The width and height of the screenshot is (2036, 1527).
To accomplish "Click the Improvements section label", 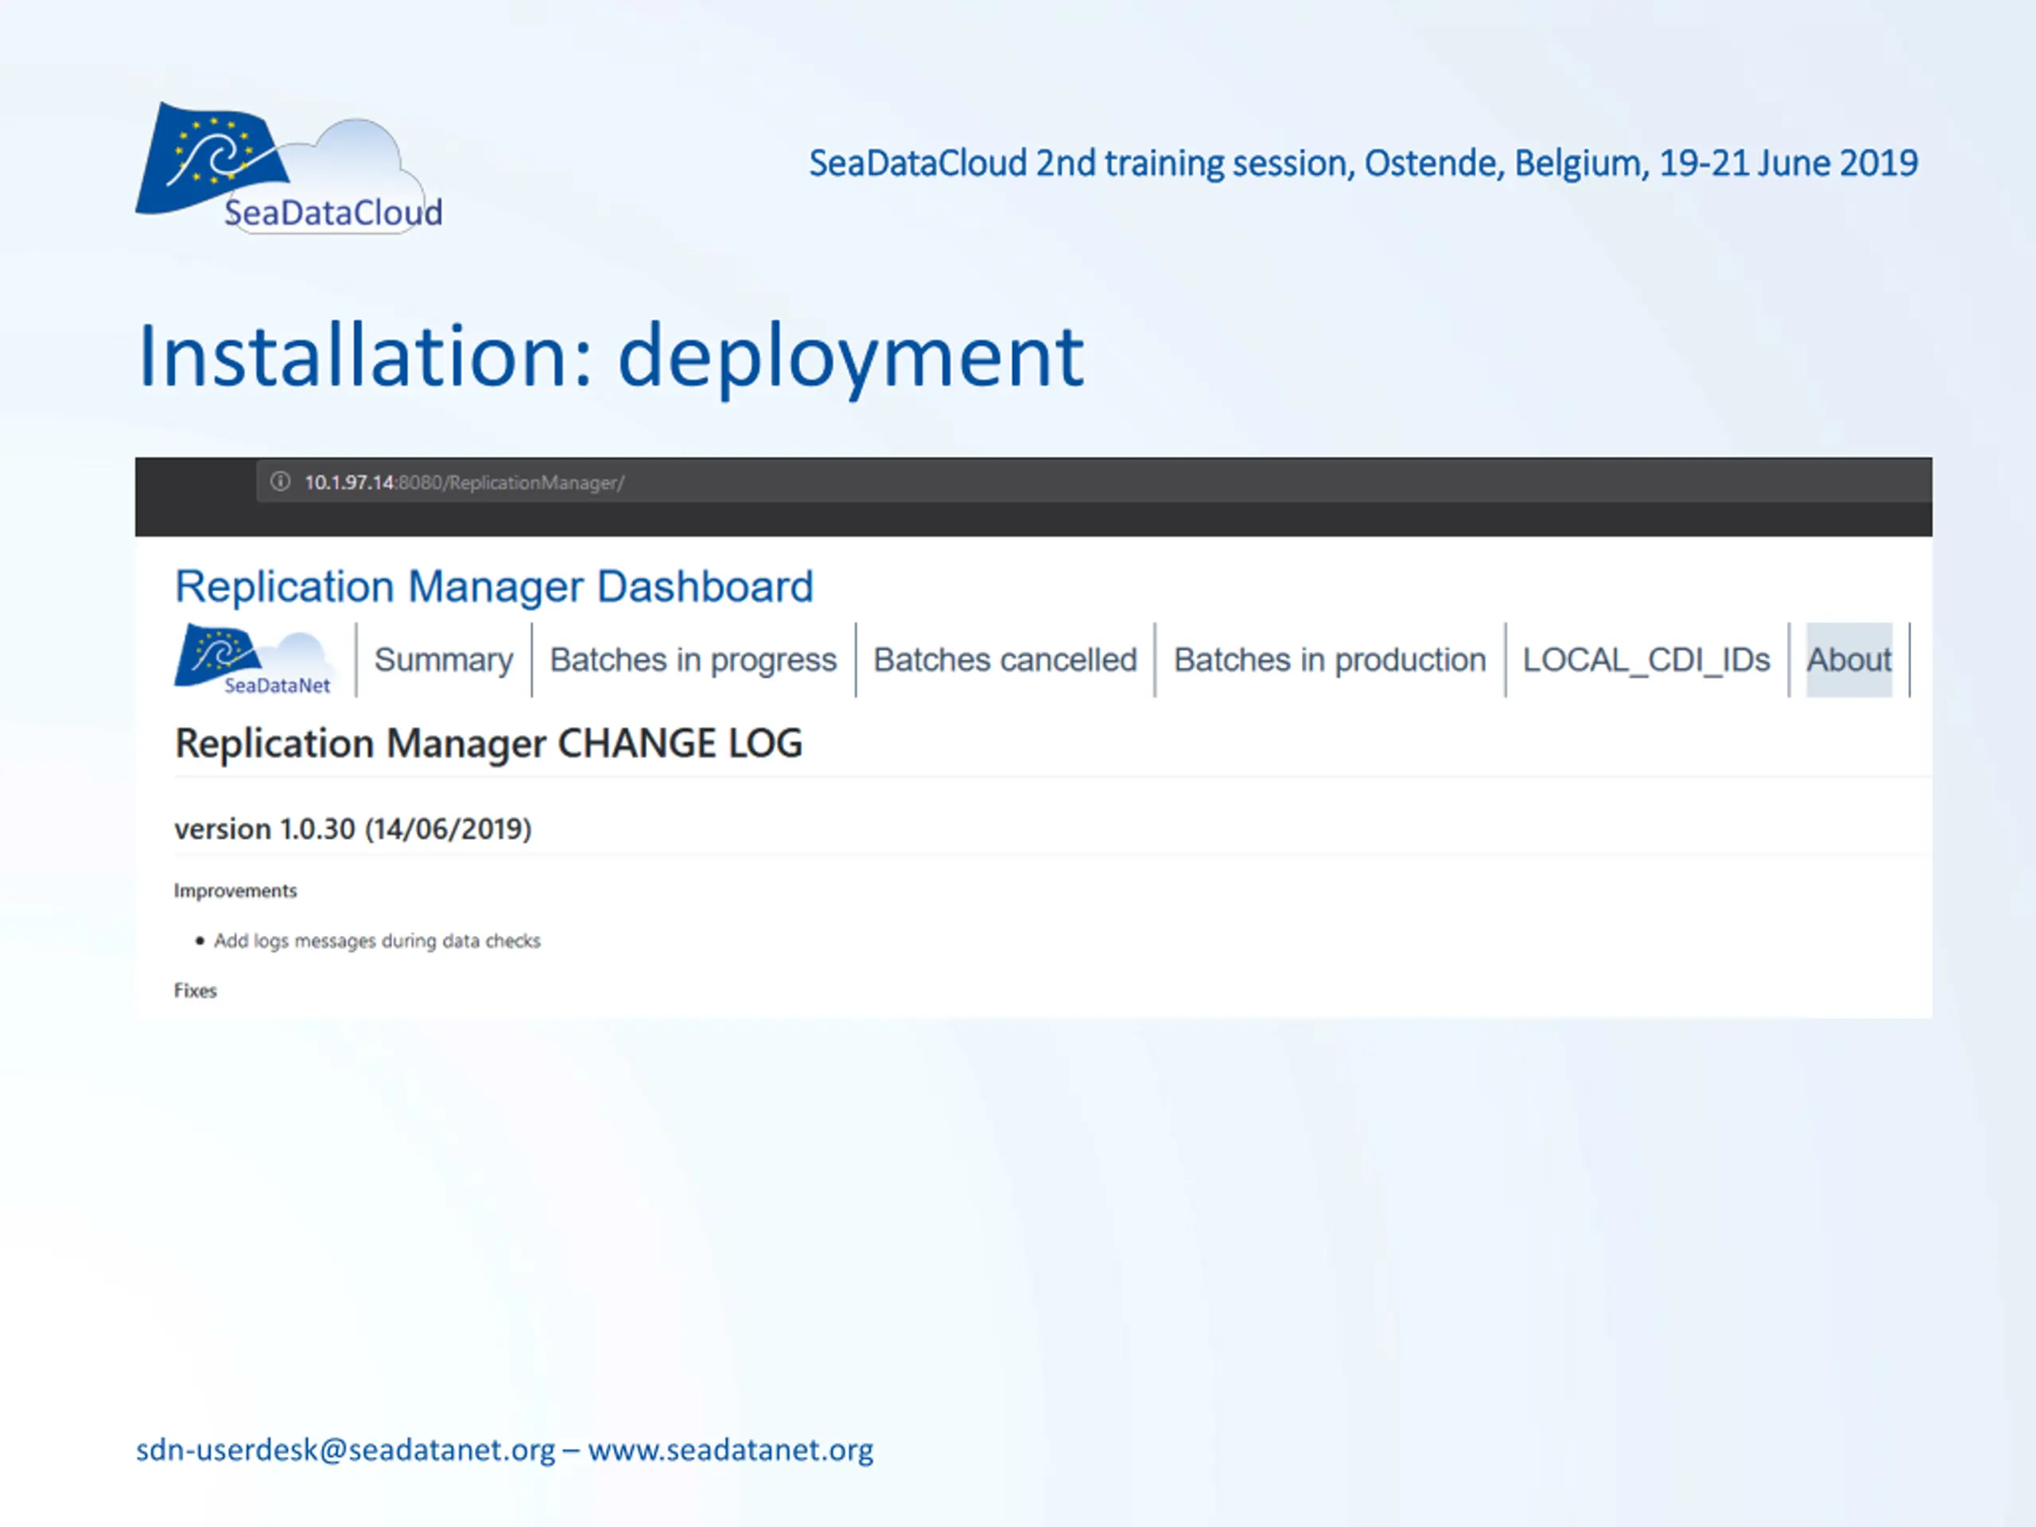I will [x=235, y=891].
